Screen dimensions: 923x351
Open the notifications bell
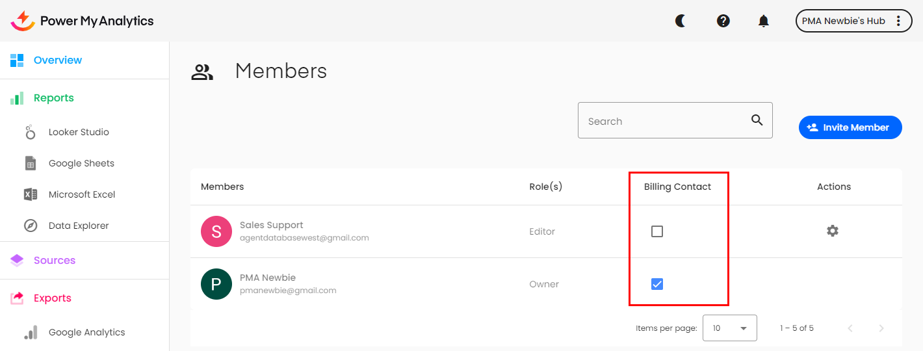[x=764, y=21]
